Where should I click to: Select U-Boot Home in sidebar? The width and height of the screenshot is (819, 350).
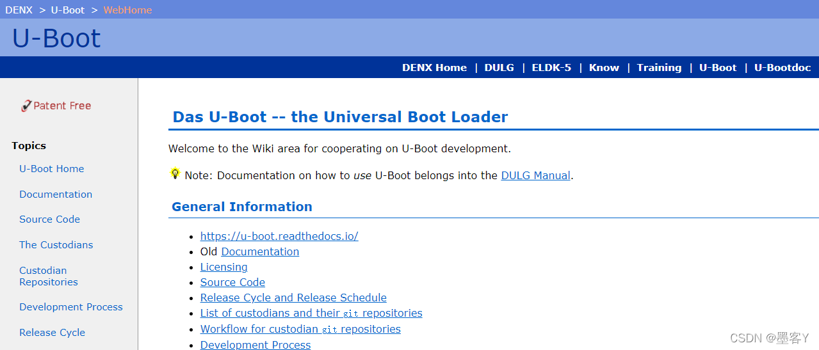pyautogui.click(x=52, y=169)
